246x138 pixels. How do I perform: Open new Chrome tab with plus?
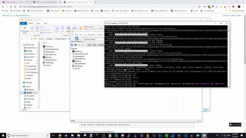[96, 2]
